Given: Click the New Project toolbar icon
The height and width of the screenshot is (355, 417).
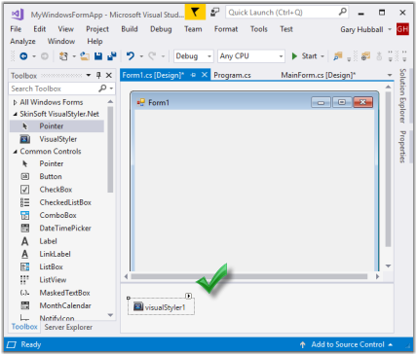Looking at the screenshot, I should point(63,56).
